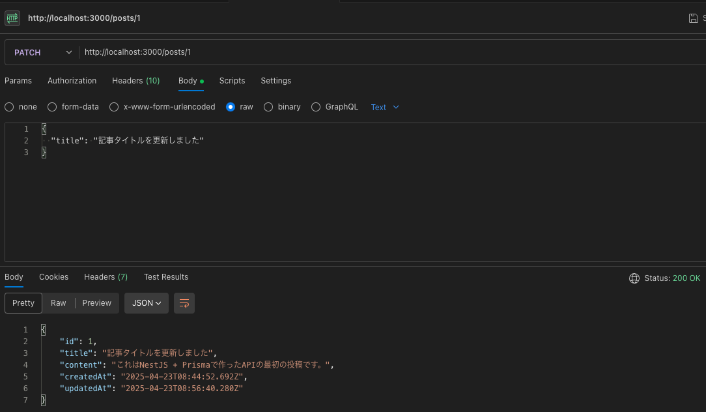Open the Text format dropdown
The width and height of the screenshot is (706, 412).
point(385,108)
